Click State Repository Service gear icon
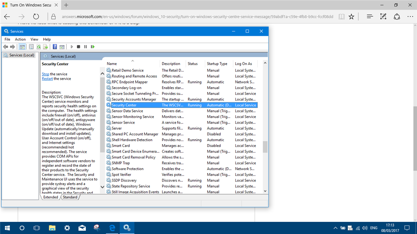This screenshot has width=417, height=234. click(108, 186)
